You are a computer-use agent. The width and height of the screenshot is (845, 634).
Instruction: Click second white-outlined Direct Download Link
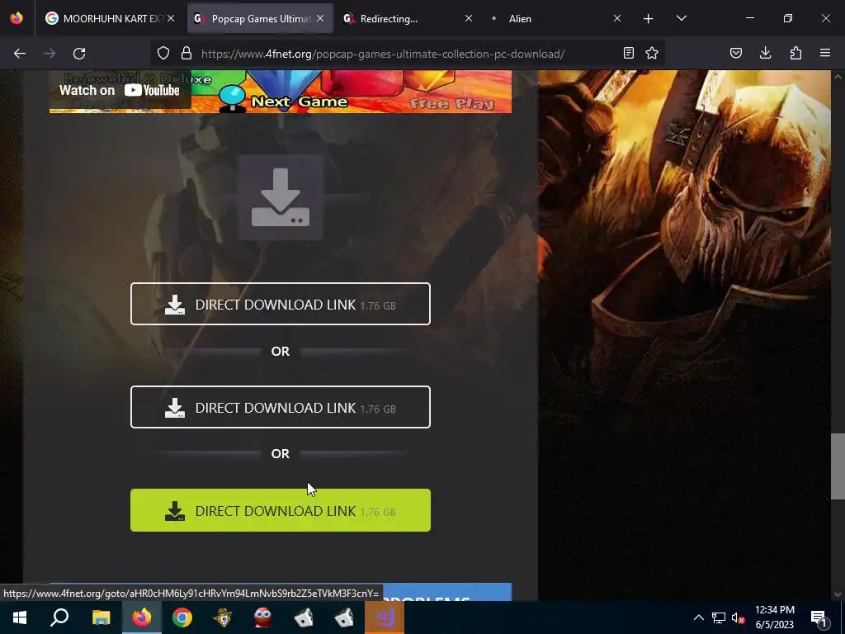click(281, 407)
